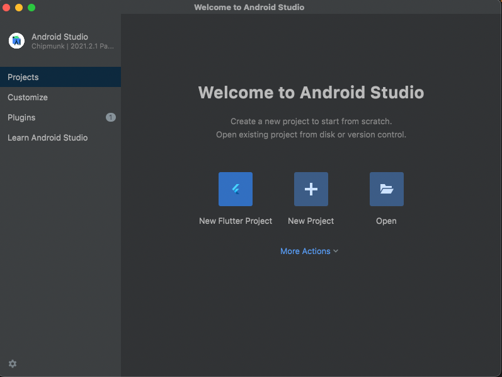Click the 'Open existing project' line
The width and height of the screenshot is (502, 377).
pyautogui.click(x=311, y=134)
